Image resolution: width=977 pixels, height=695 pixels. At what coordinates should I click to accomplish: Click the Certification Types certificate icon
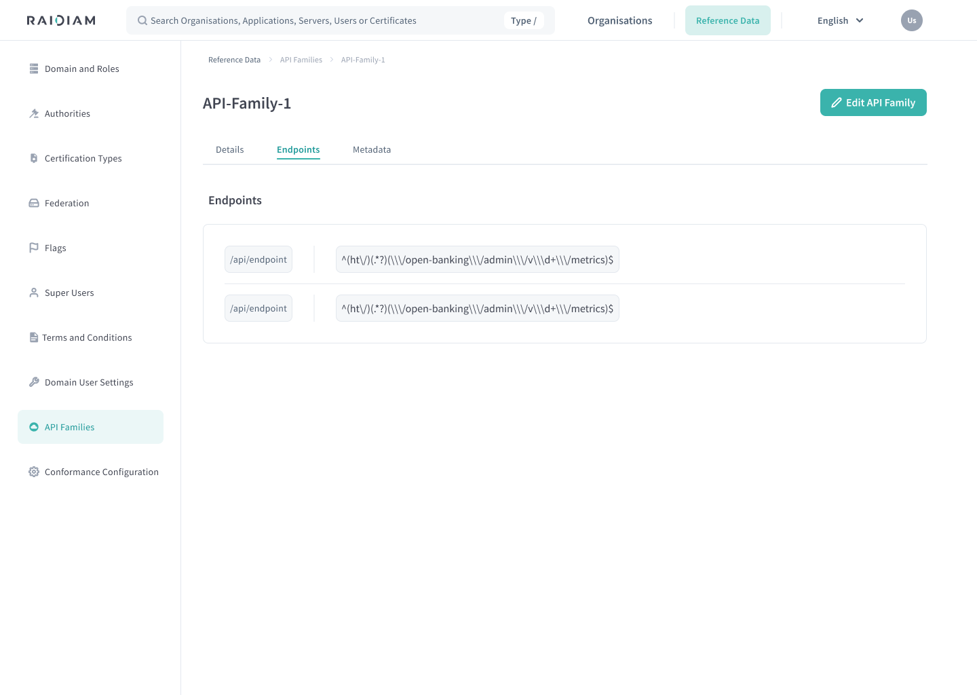[x=34, y=158]
